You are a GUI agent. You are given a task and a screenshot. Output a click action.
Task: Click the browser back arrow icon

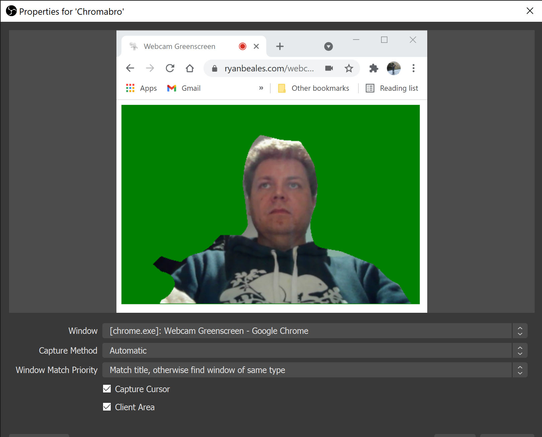tap(130, 68)
